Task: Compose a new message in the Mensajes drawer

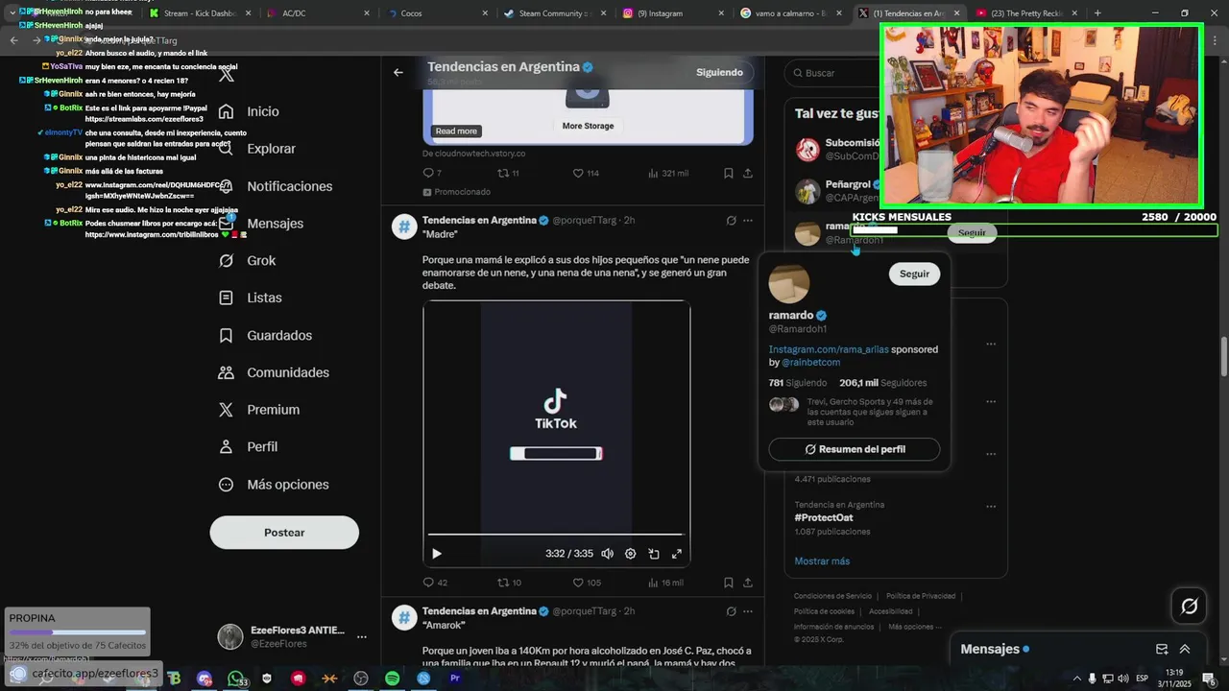Action: (1162, 650)
